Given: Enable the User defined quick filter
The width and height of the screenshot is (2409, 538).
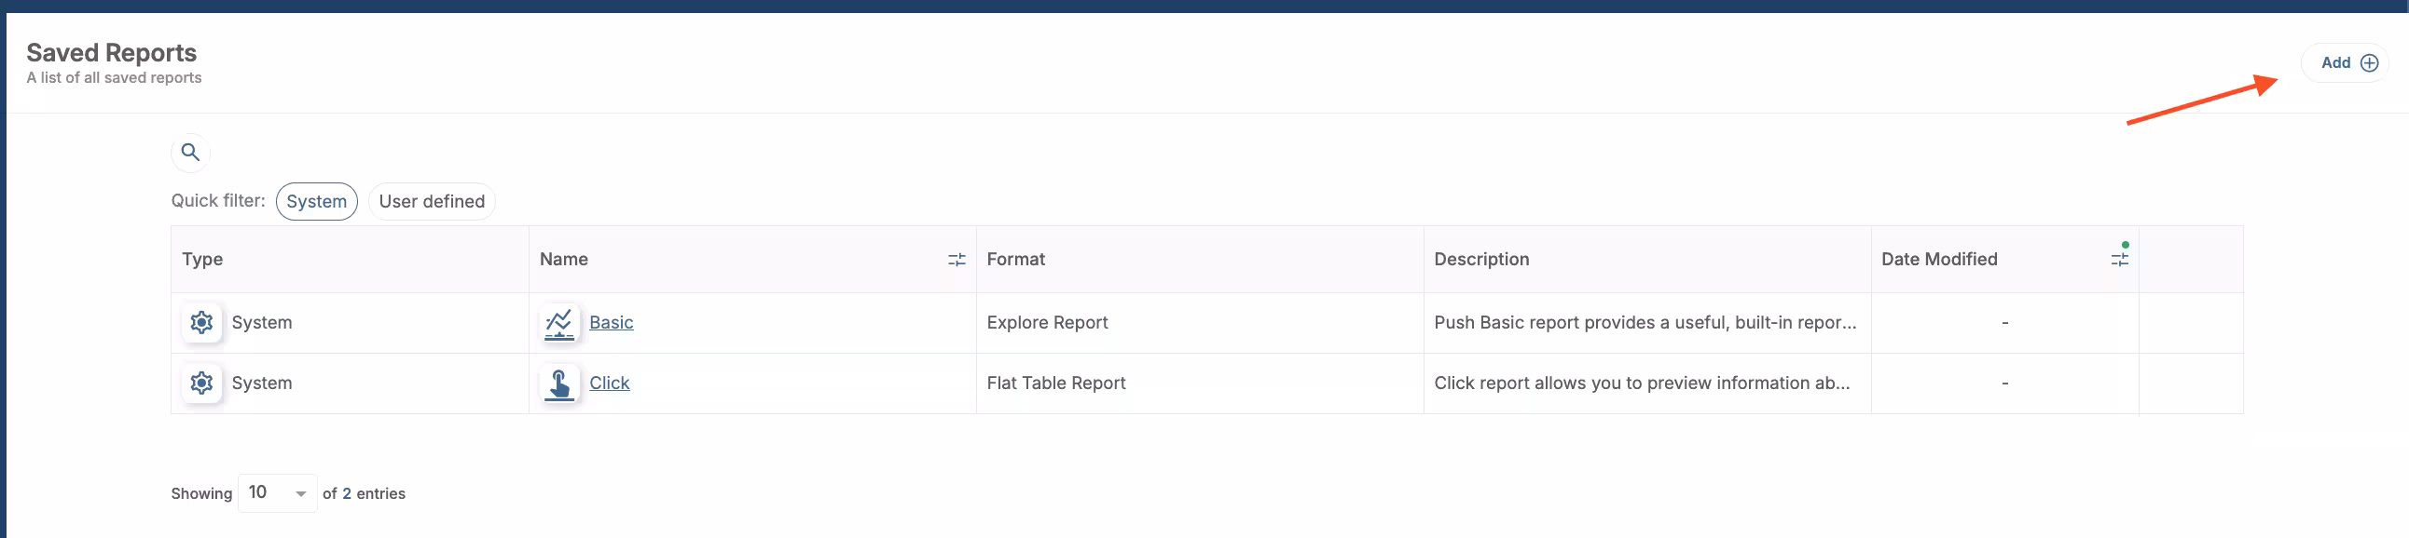Looking at the screenshot, I should 431,201.
